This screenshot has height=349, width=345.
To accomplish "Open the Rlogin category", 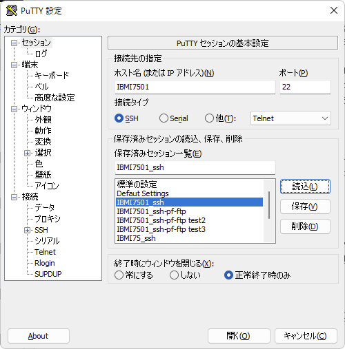I will [45, 263].
